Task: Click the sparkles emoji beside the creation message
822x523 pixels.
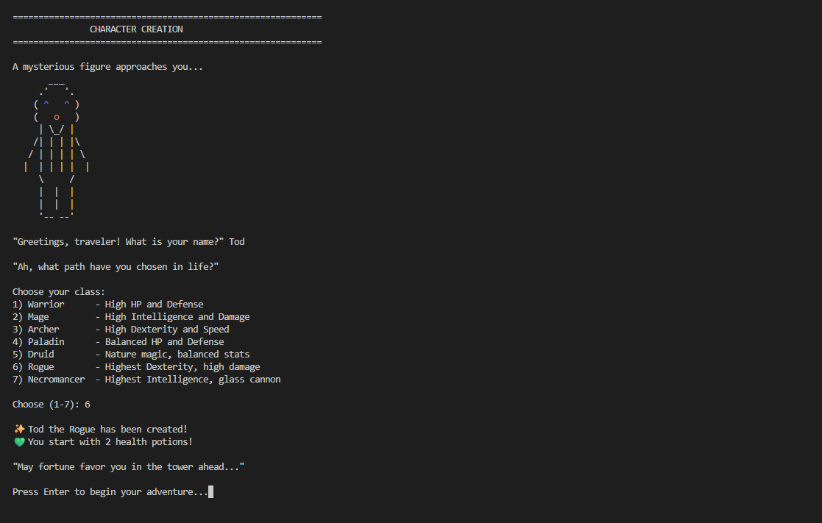Action: 19,430
